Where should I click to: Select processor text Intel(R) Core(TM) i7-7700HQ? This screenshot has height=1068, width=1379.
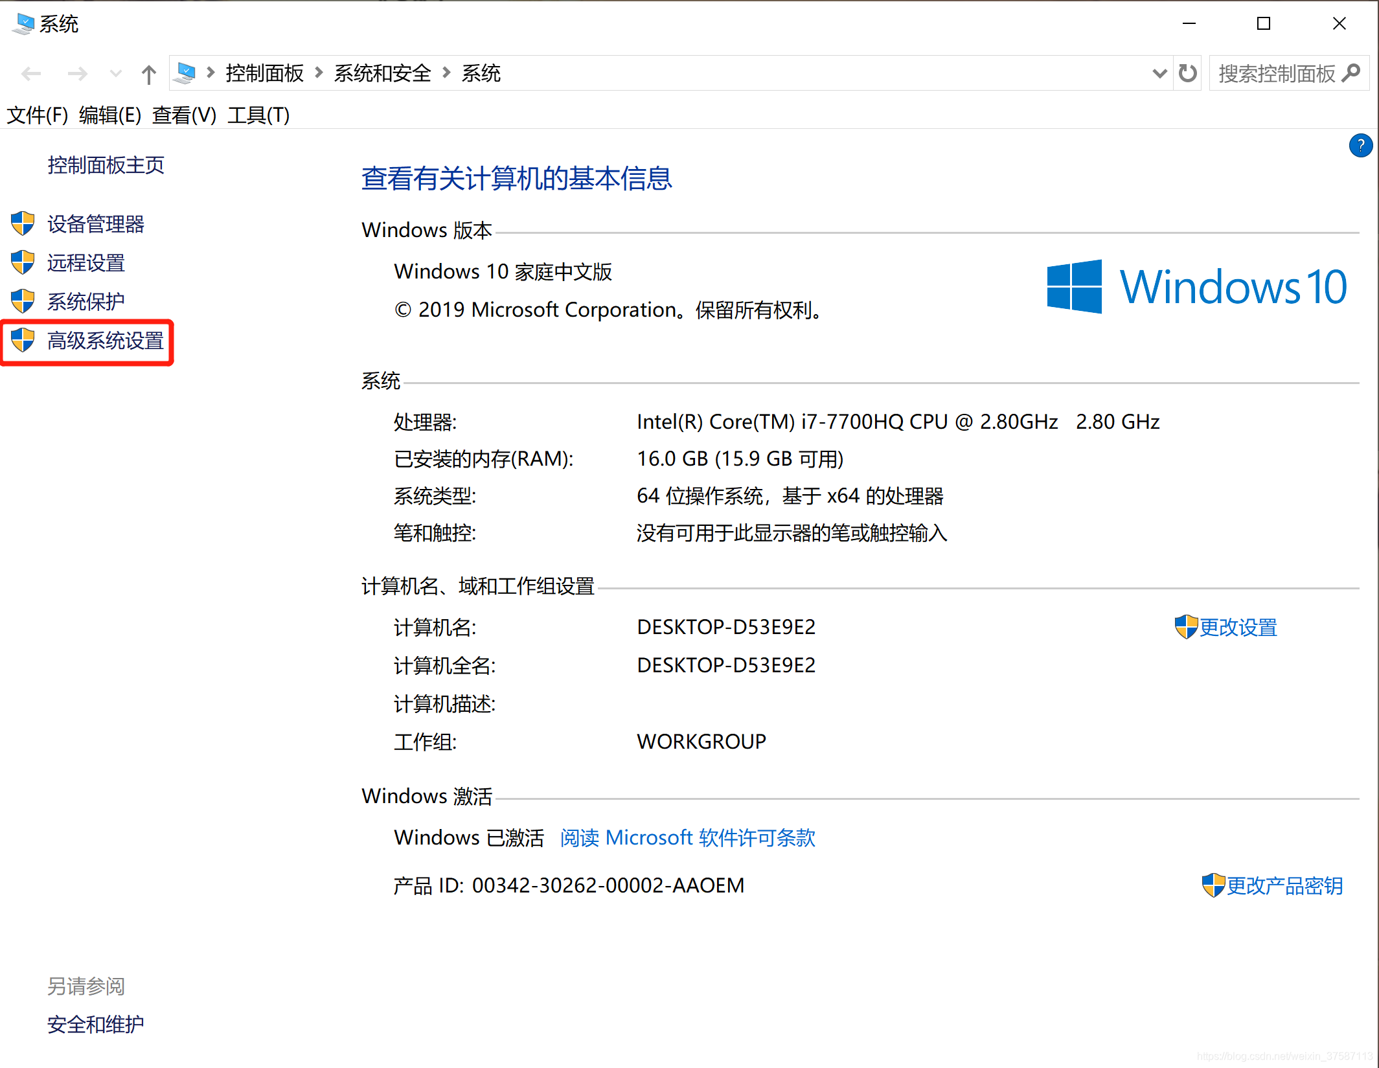[x=898, y=422]
